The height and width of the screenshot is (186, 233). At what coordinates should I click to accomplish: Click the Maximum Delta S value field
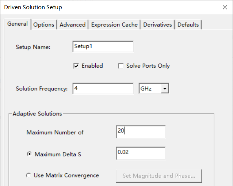tap(141, 153)
